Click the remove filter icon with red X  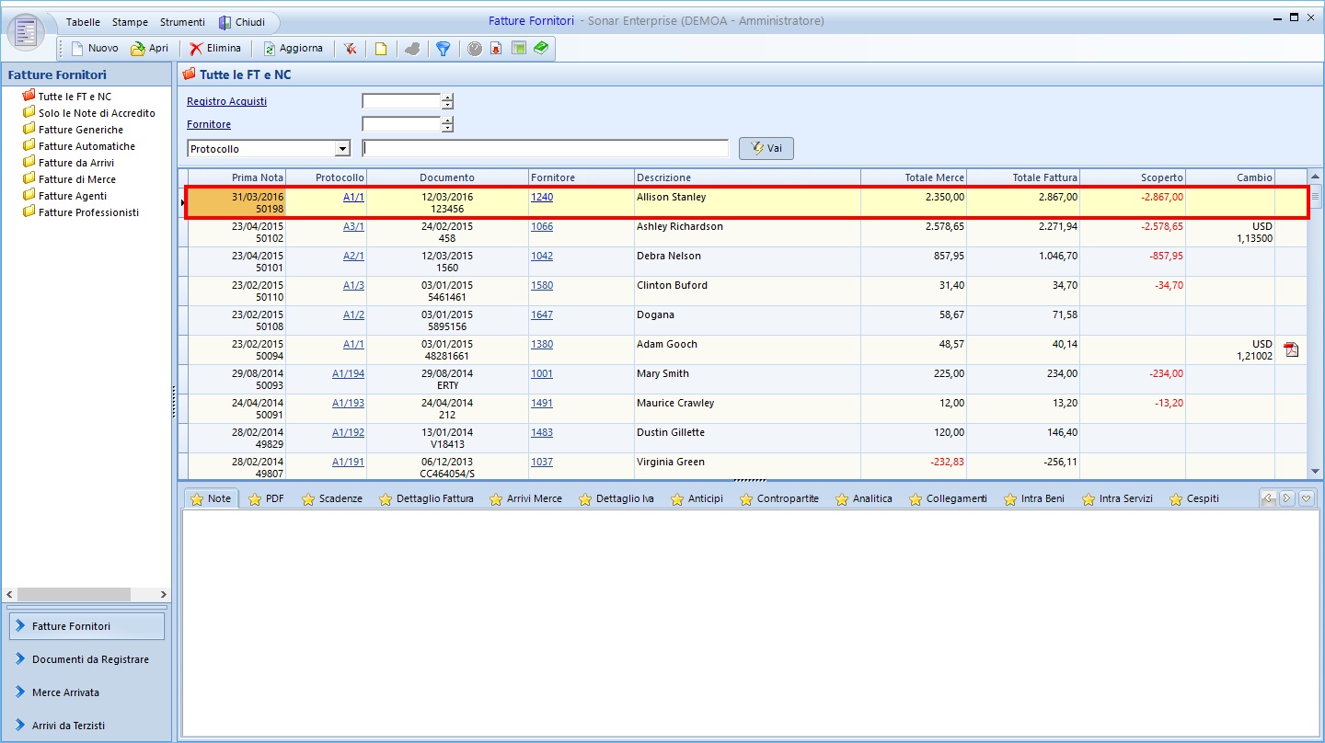[x=351, y=49]
